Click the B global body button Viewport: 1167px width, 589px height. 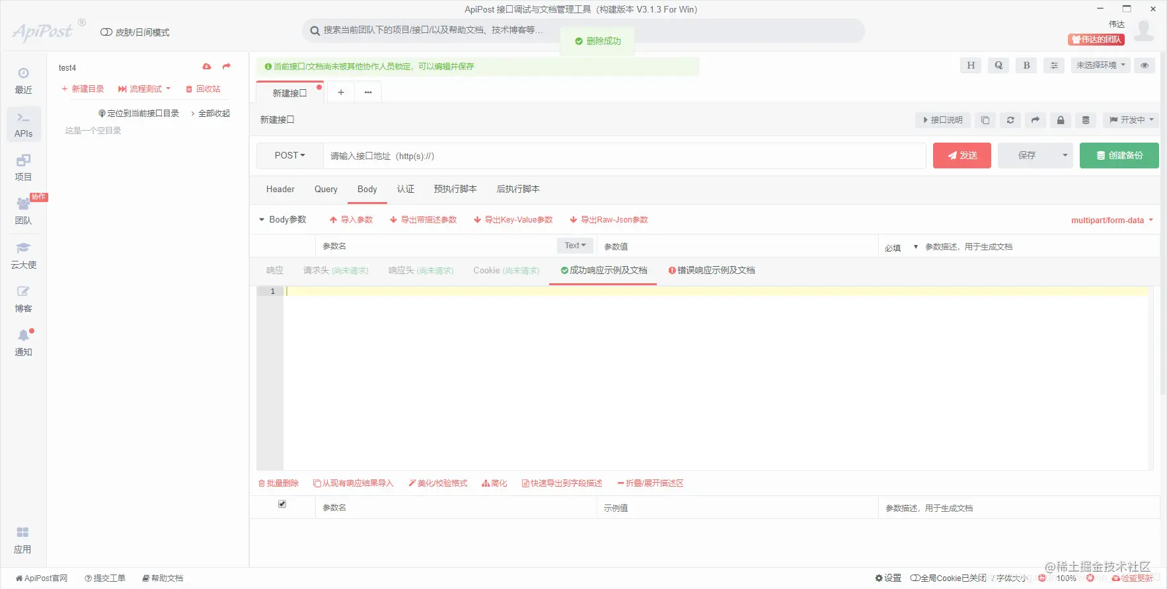1026,65
